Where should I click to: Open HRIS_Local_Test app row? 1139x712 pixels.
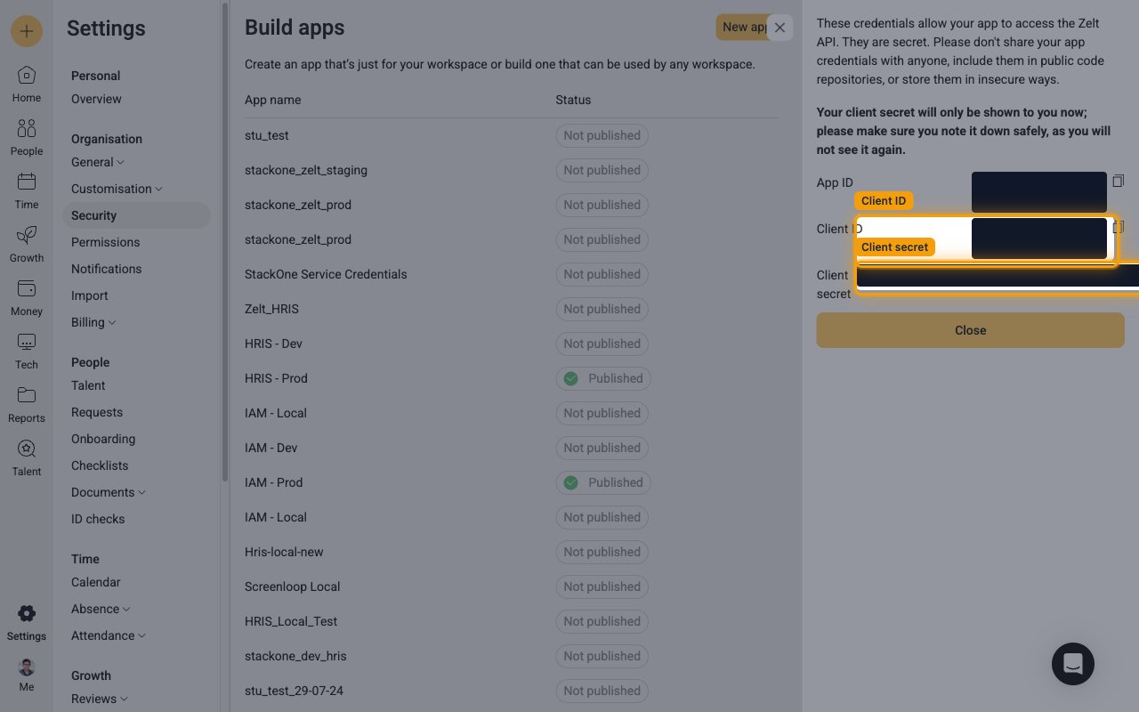point(511,621)
